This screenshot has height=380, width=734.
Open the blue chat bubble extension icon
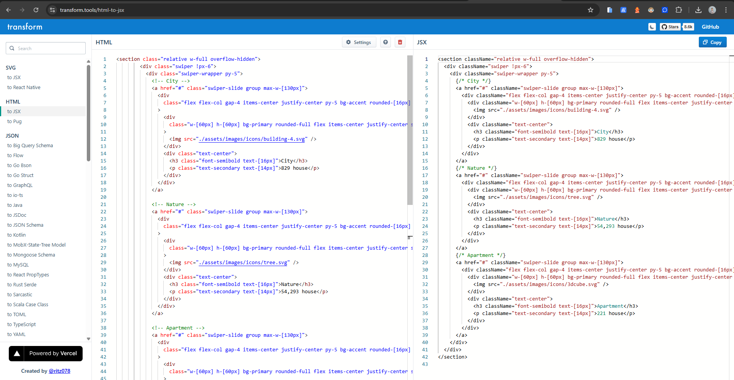(665, 10)
